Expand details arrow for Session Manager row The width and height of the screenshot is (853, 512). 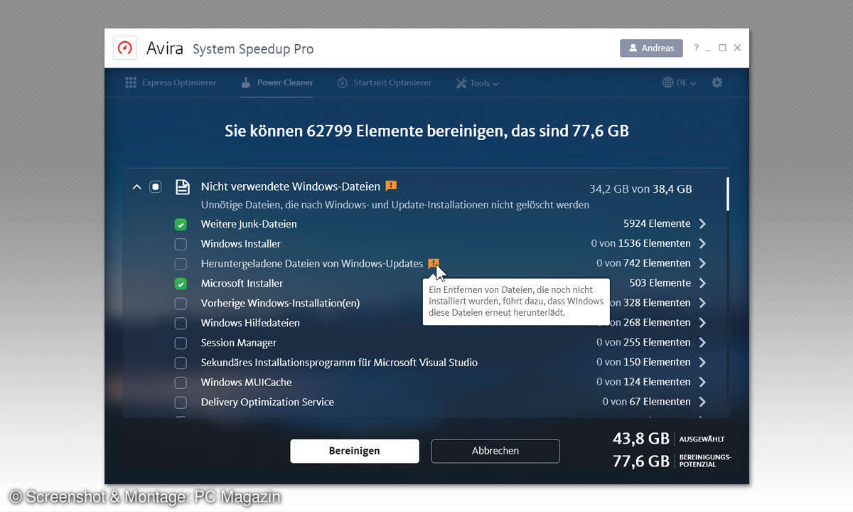coord(702,342)
